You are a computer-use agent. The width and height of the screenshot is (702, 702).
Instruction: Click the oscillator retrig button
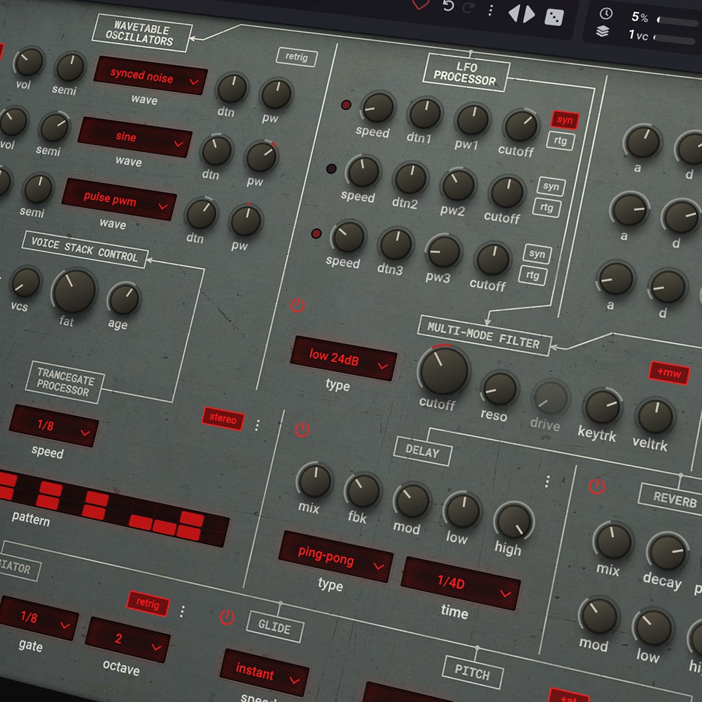click(x=297, y=57)
